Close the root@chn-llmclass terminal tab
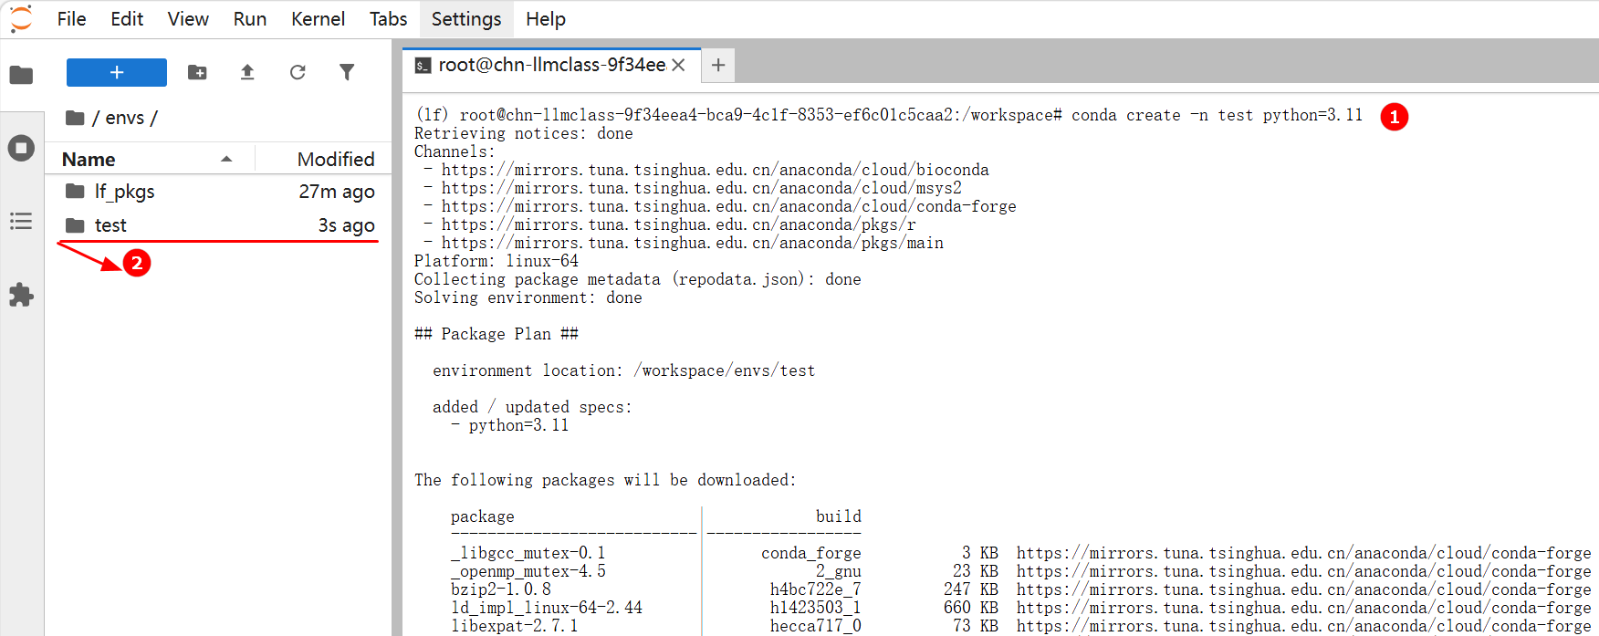The height and width of the screenshot is (636, 1599). (x=678, y=65)
